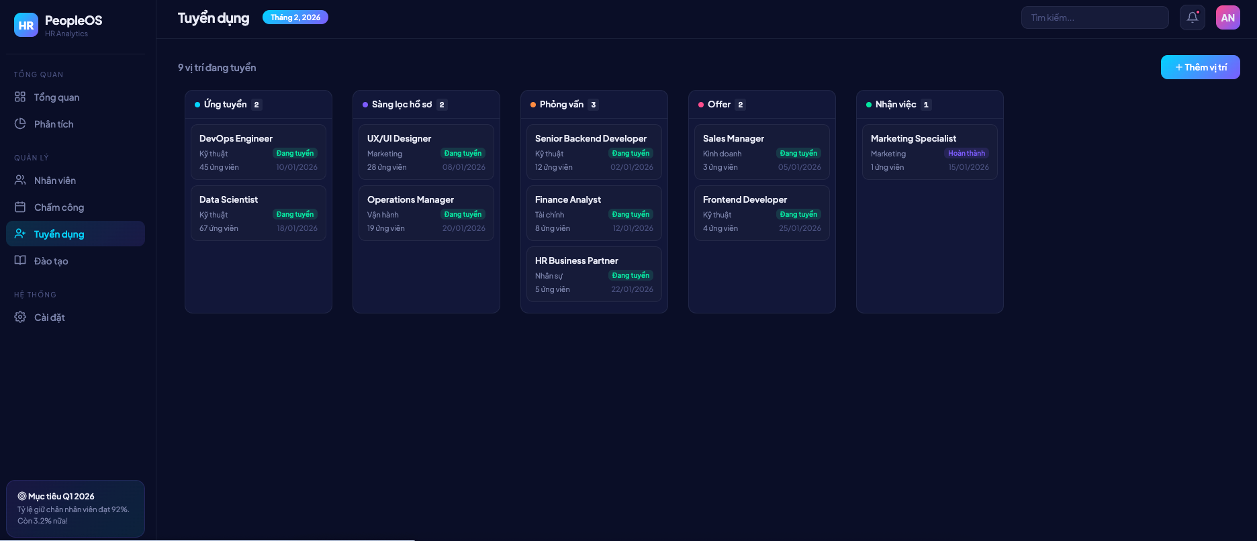Click the Chấm công calendar icon

pyautogui.click(x=20, y=207)
